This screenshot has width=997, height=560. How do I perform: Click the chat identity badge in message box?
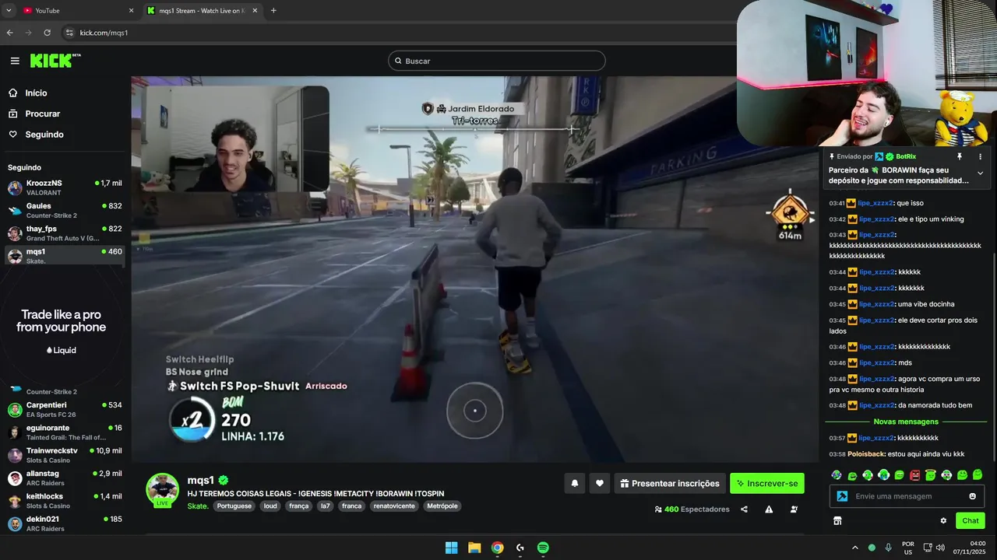(x=842, y=496)
